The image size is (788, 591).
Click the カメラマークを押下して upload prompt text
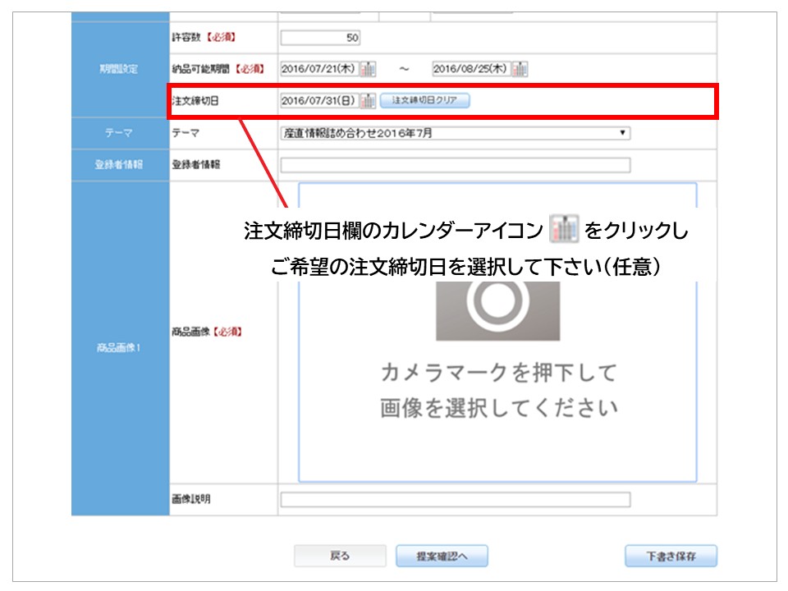click(x=497, y=373)
